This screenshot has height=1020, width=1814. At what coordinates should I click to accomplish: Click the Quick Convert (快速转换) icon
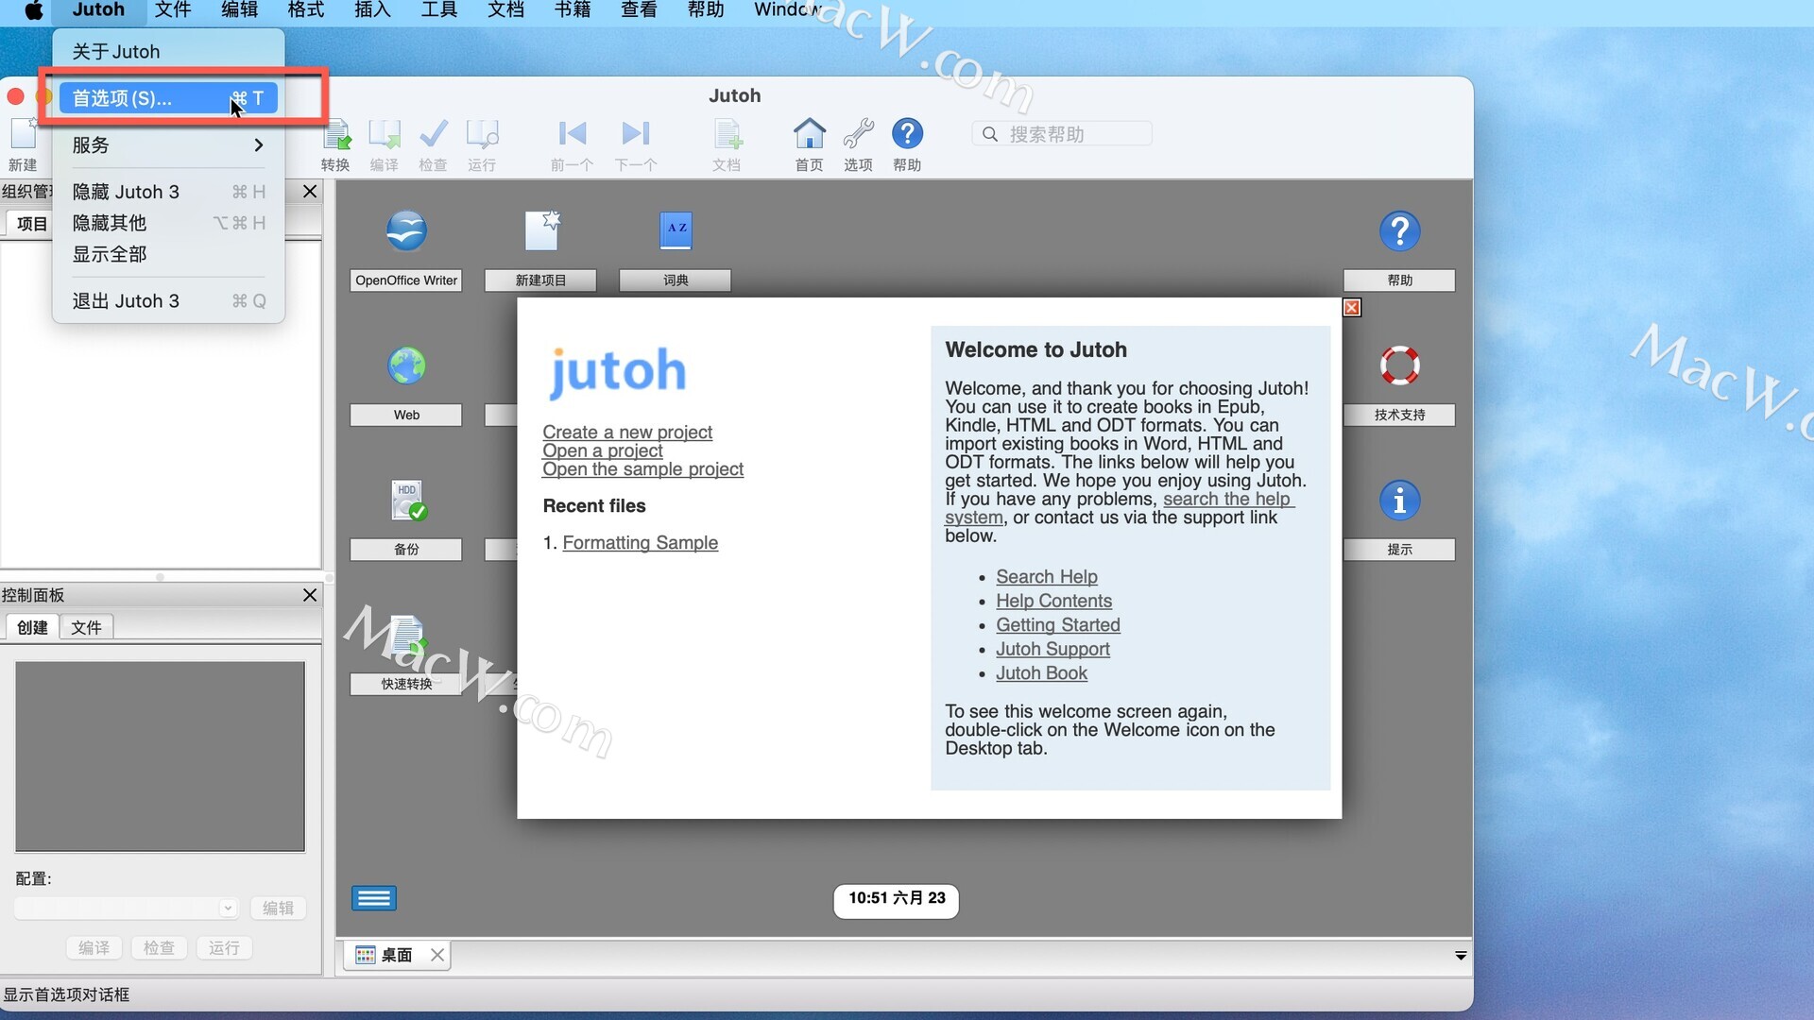click(x=406, y=637)
